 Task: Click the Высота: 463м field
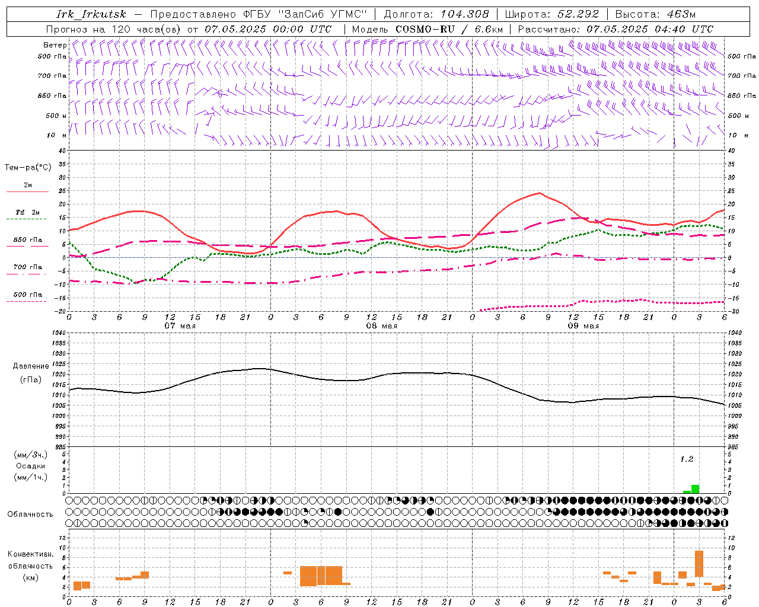[x=655, y=14]
